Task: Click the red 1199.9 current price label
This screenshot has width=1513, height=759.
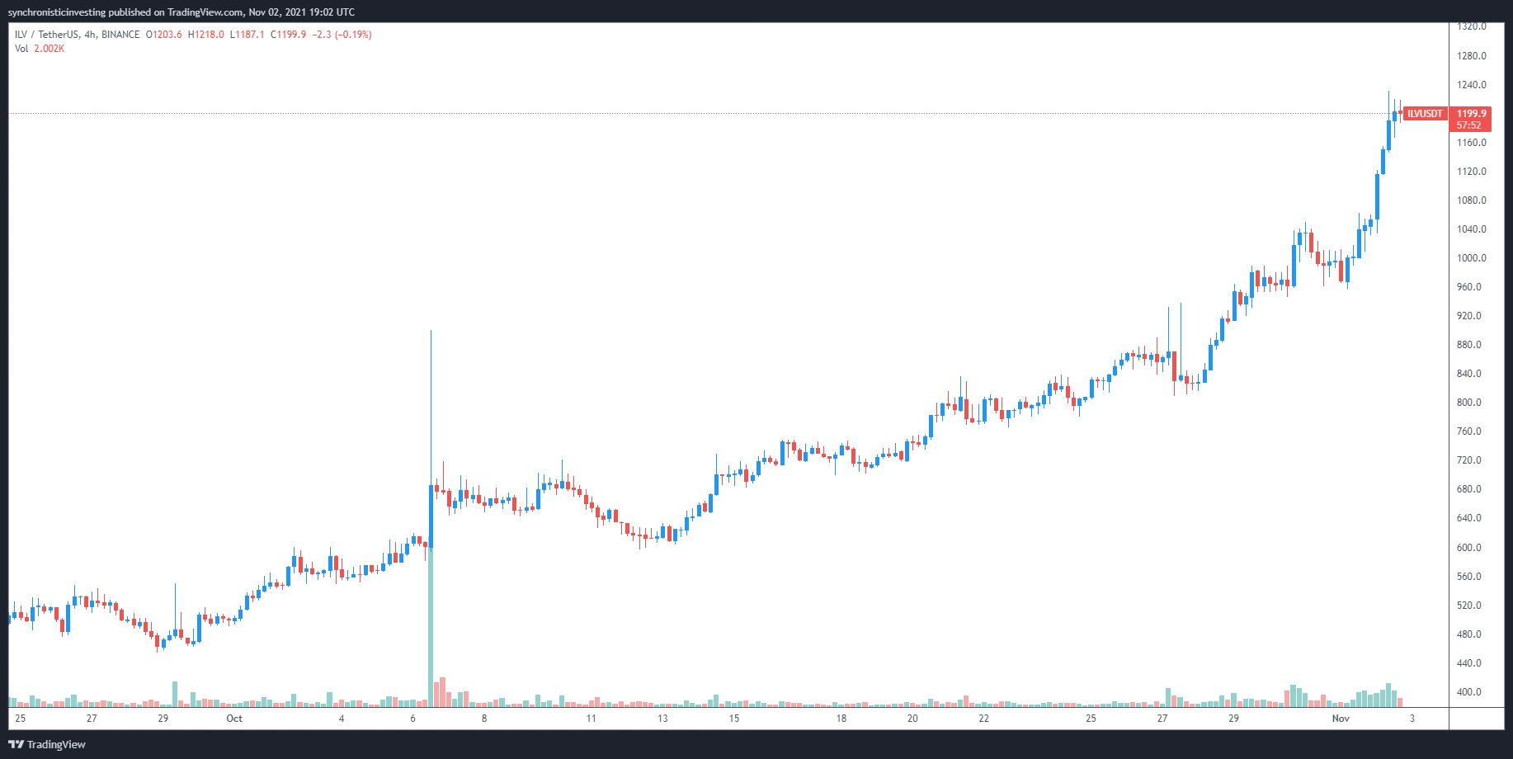Action: (1471, 114)
